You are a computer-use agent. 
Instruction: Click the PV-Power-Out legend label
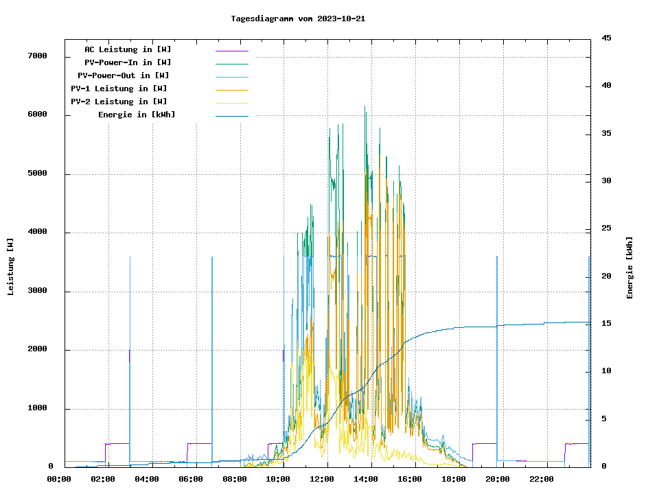[123, 75]
